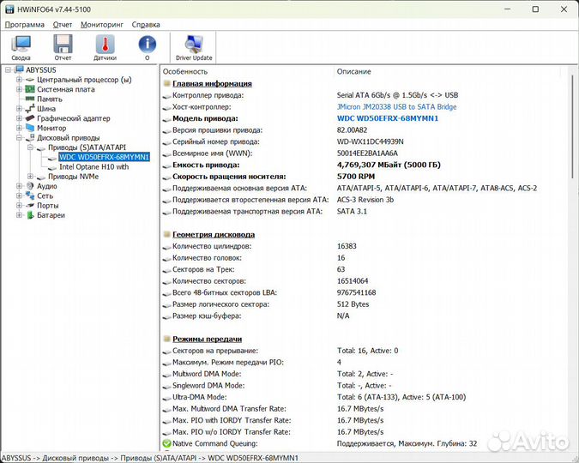Collapse Приводы (S)ATA/ATAPI node
This screenshot has height=463, width=579.
click(31, 147)
